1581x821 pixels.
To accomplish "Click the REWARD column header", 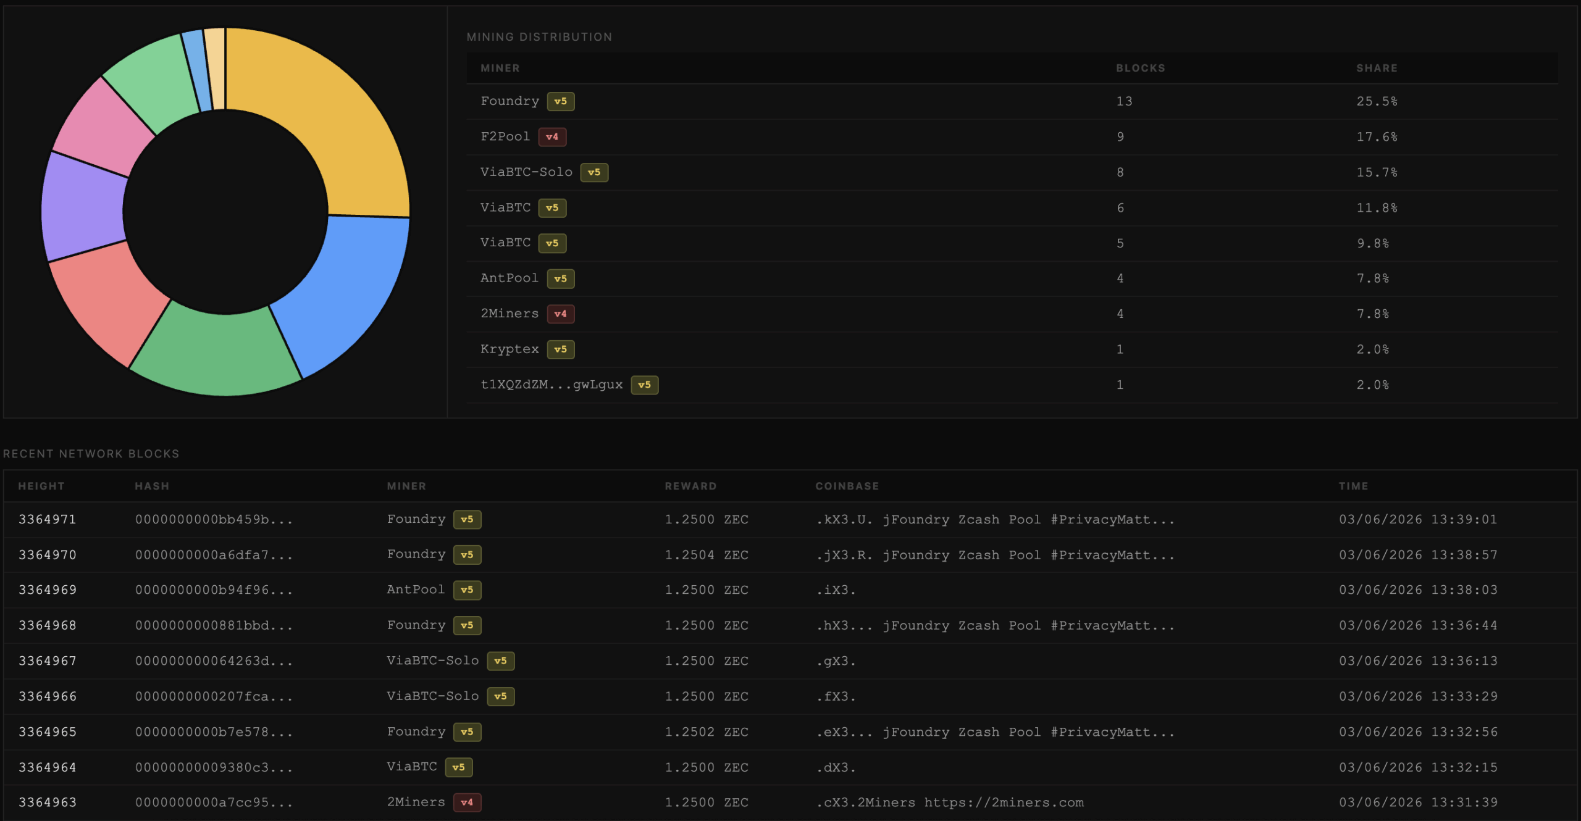I will pyautogui.click(x=690, y=486).
